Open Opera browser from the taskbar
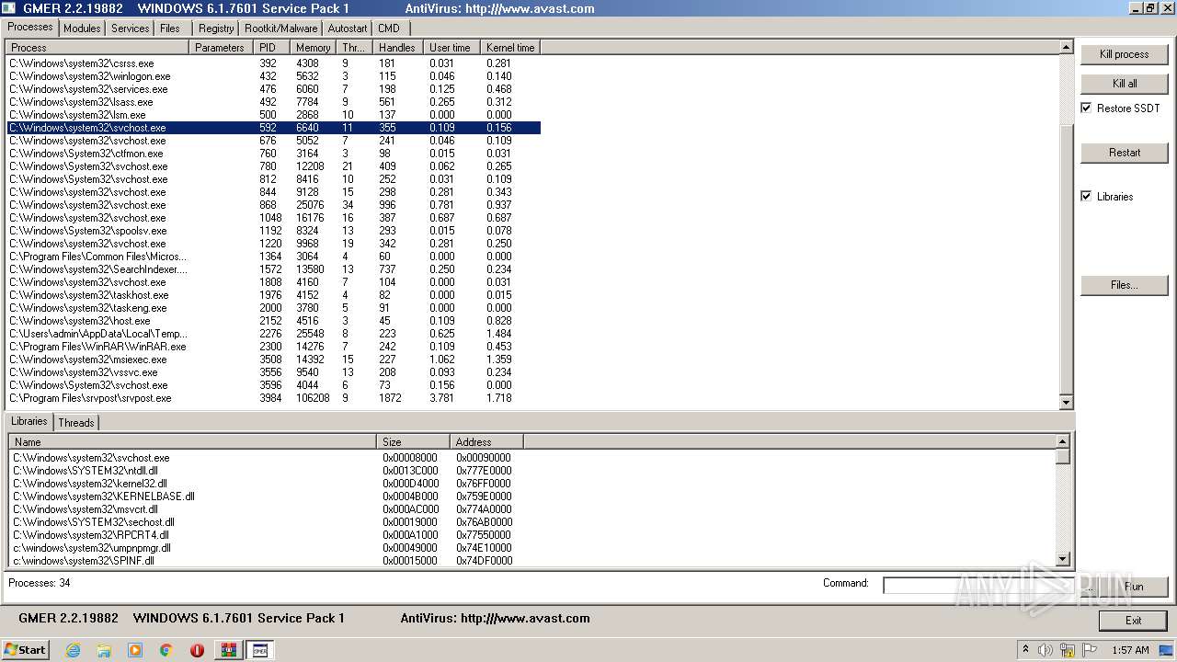The image size is (1177, 662). 197,650
